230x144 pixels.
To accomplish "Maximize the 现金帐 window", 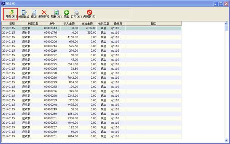I will [x=221, y=4].
